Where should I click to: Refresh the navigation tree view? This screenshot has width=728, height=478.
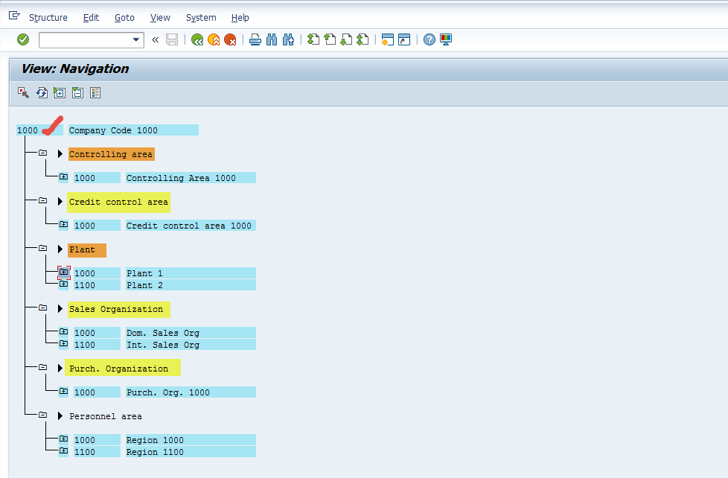point(42,92)
